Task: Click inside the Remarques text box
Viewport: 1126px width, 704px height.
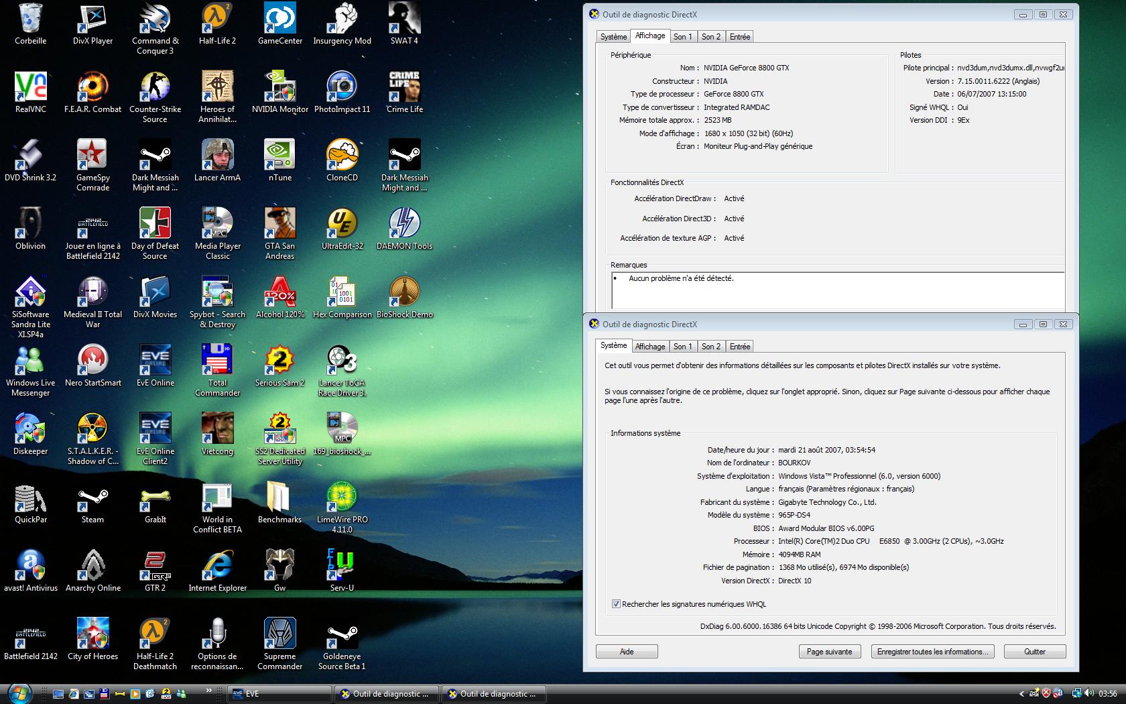Action: tap(838, 290)
